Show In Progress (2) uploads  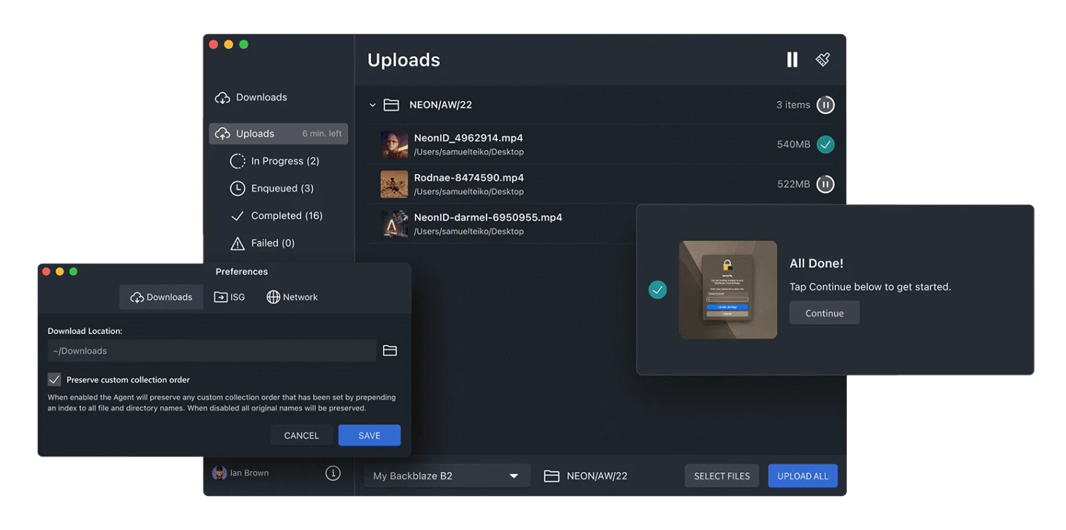285,161
